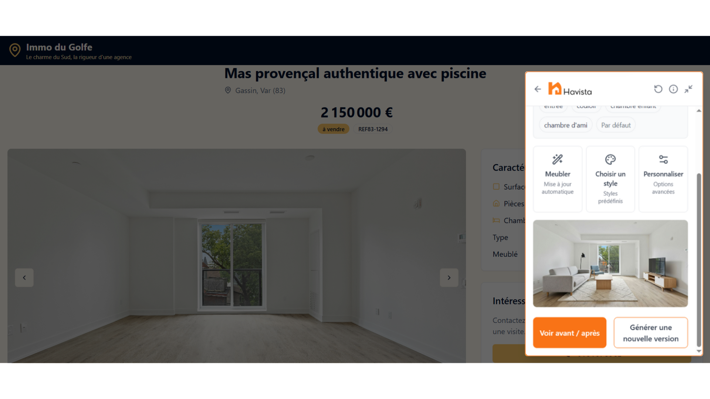Reset using the circular arrow icon
710x399 pixels.
(x=658, y=89)
